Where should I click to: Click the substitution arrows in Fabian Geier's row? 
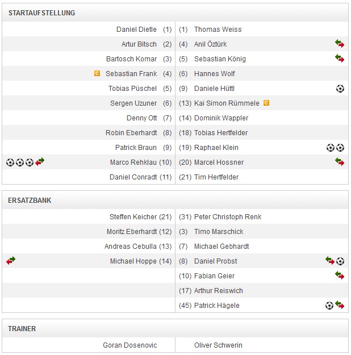click(x=339, y=276)
